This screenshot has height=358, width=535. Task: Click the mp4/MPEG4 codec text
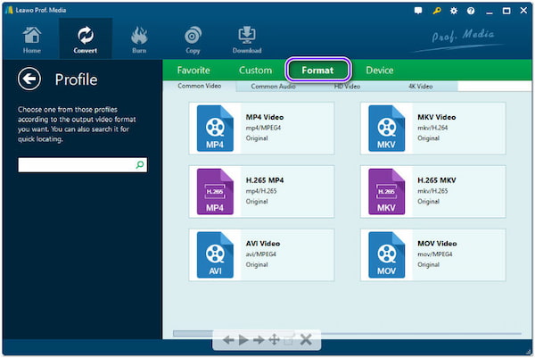[263, 128]
